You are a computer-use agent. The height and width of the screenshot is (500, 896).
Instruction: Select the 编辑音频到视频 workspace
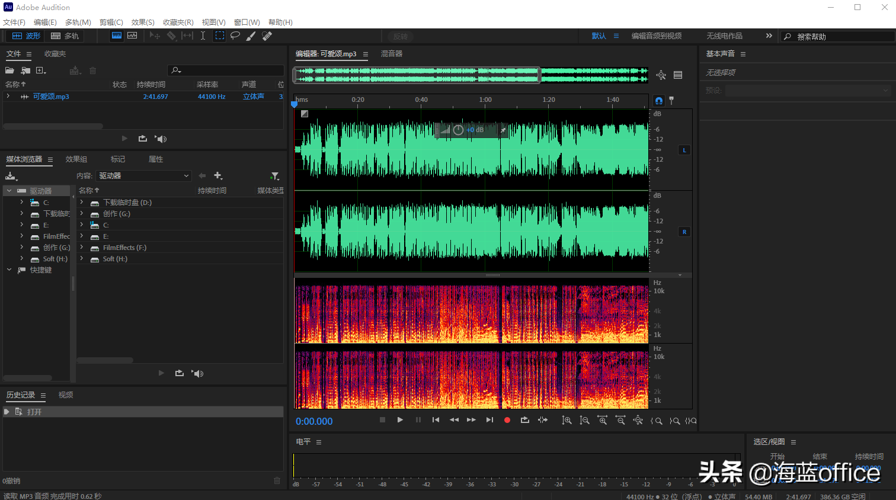pyautogui.click(x=656, y=36)
